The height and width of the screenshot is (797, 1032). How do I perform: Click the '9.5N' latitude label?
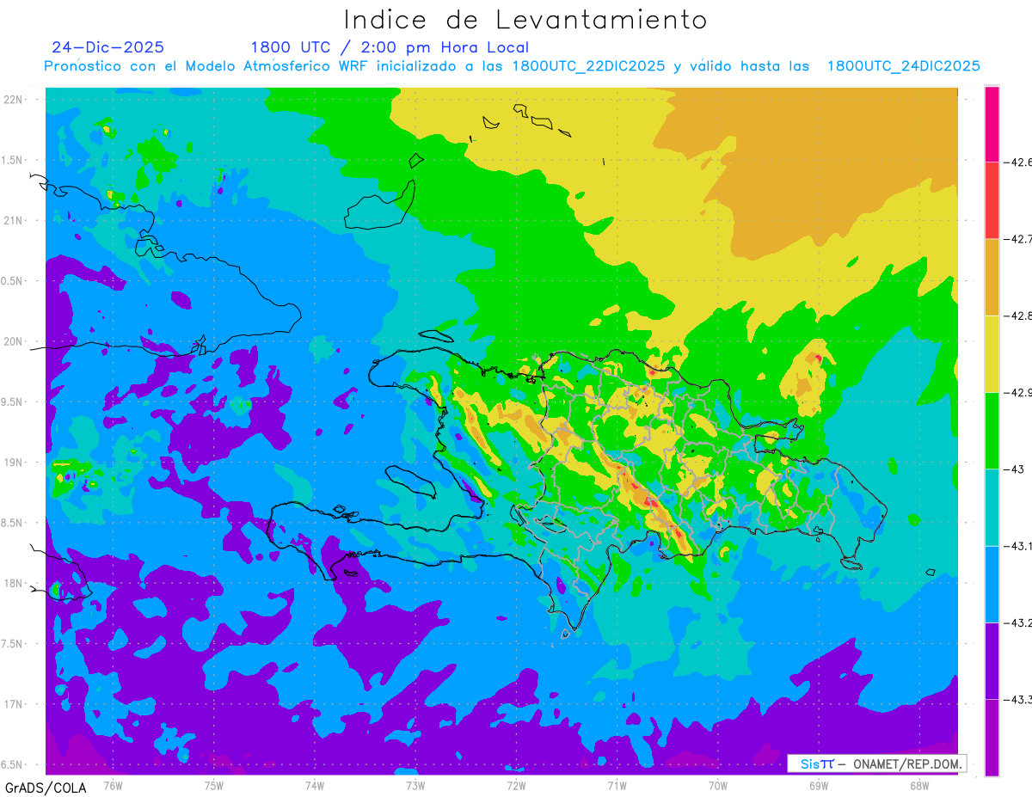click(x=13, y=402)
